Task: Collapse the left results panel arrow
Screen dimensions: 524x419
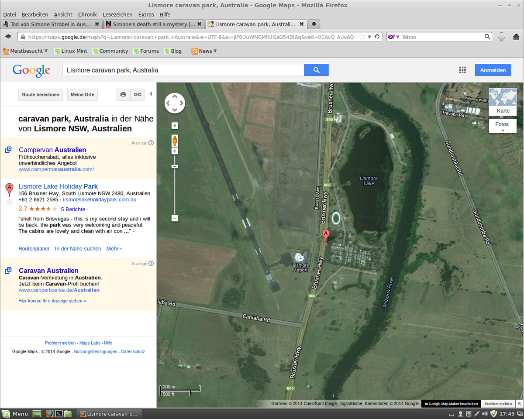Action: coord(151,94)
